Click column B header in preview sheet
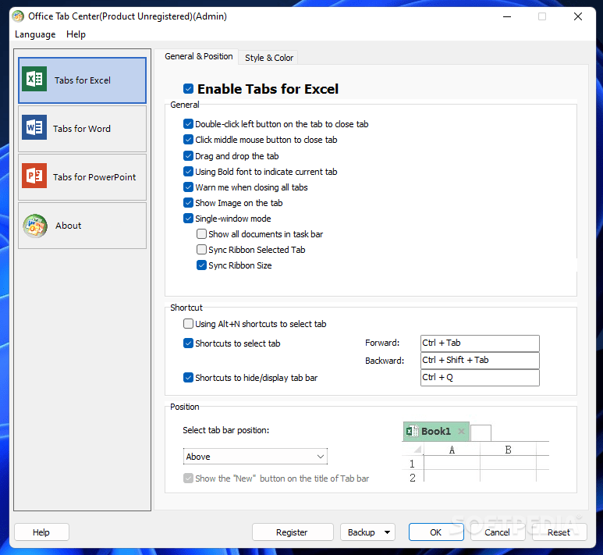The image size is (603, 555). 508,450
